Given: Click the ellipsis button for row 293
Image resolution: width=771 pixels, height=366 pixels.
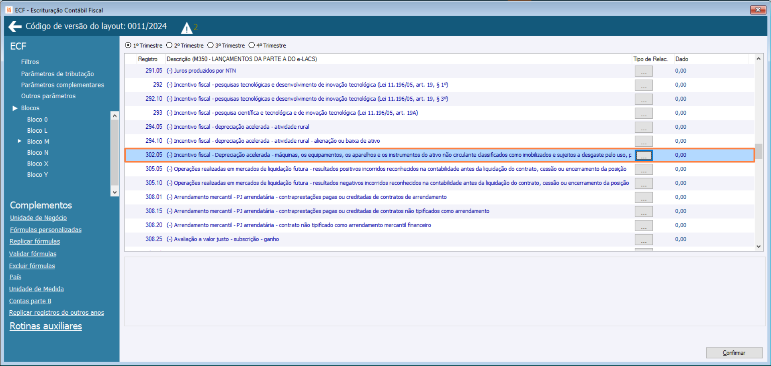Looking at the screenshot, I should pyautogui.click(x=644, y=113).
